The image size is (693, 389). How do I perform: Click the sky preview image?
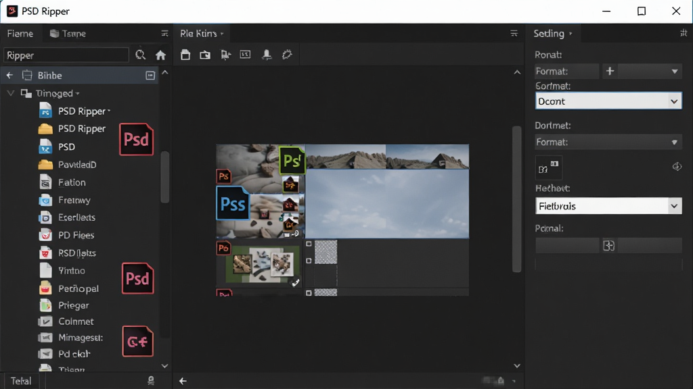tap(387, 204)
